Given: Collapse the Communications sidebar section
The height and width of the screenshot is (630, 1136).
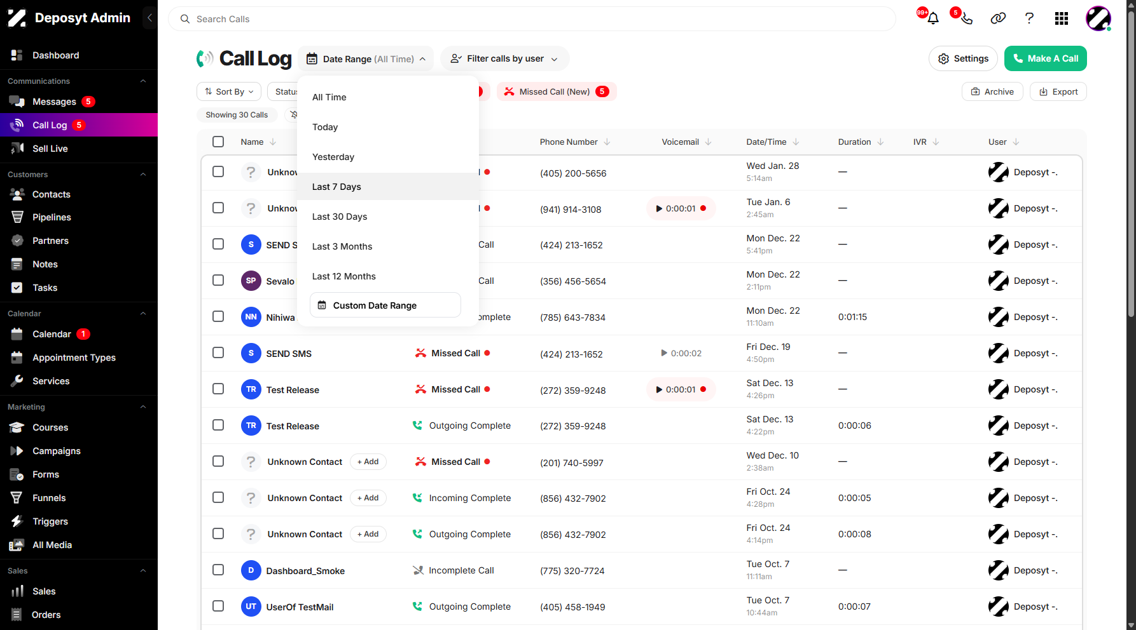Looking at the screenshot, I should [x=143, y=81].
